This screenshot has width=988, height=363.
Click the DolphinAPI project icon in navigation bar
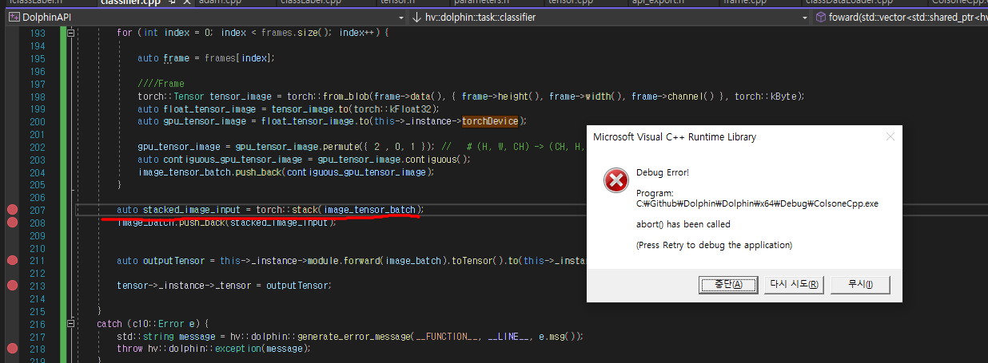point(13,17)
